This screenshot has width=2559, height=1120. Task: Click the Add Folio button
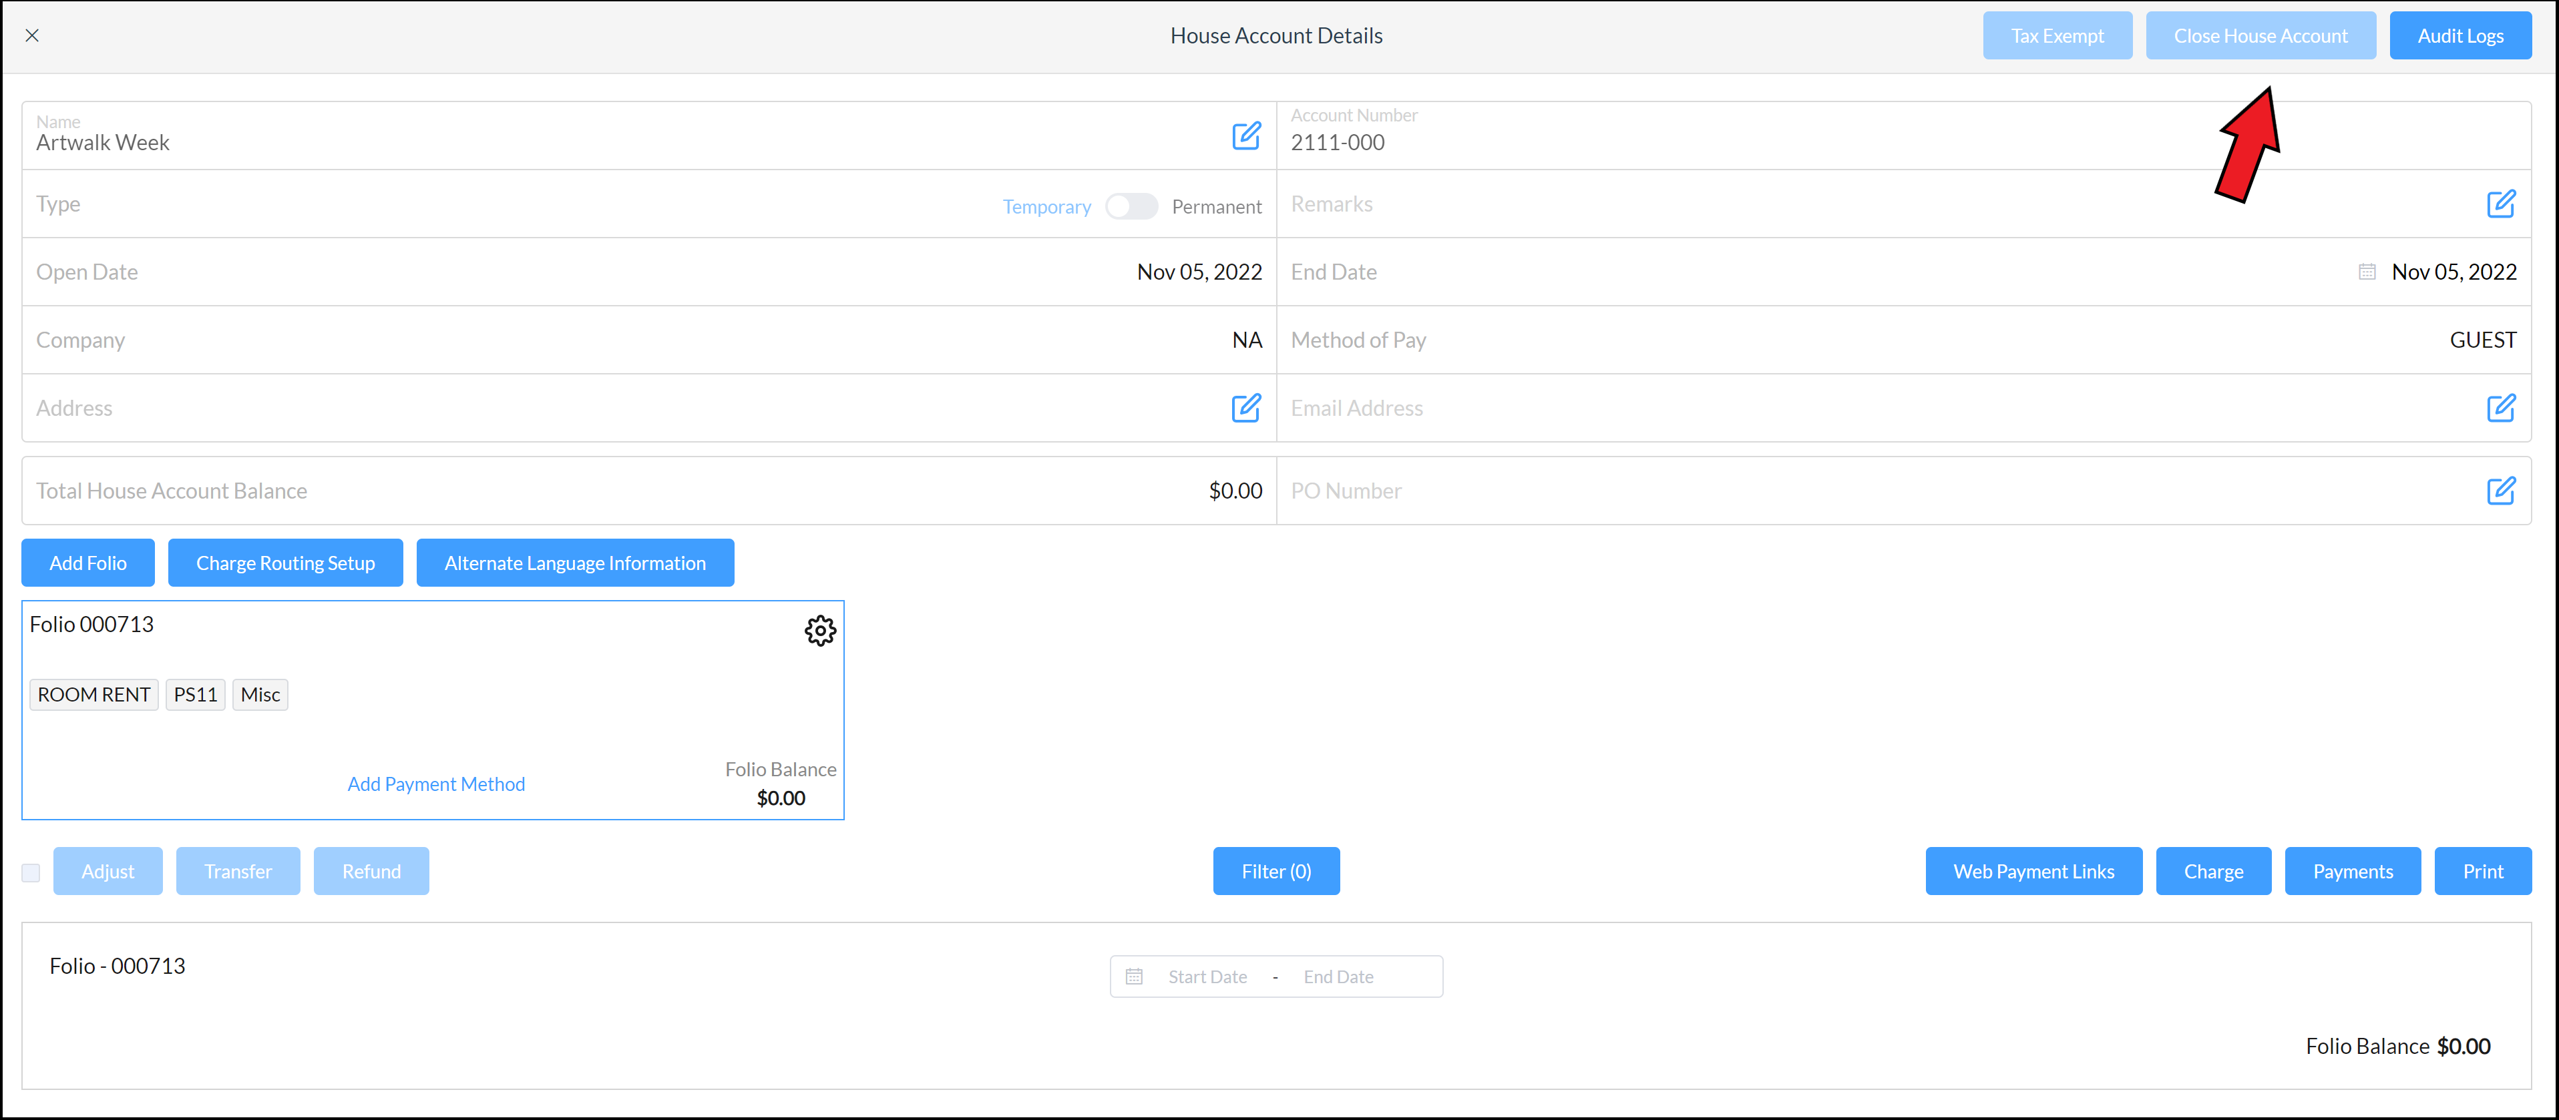[87, 563]
